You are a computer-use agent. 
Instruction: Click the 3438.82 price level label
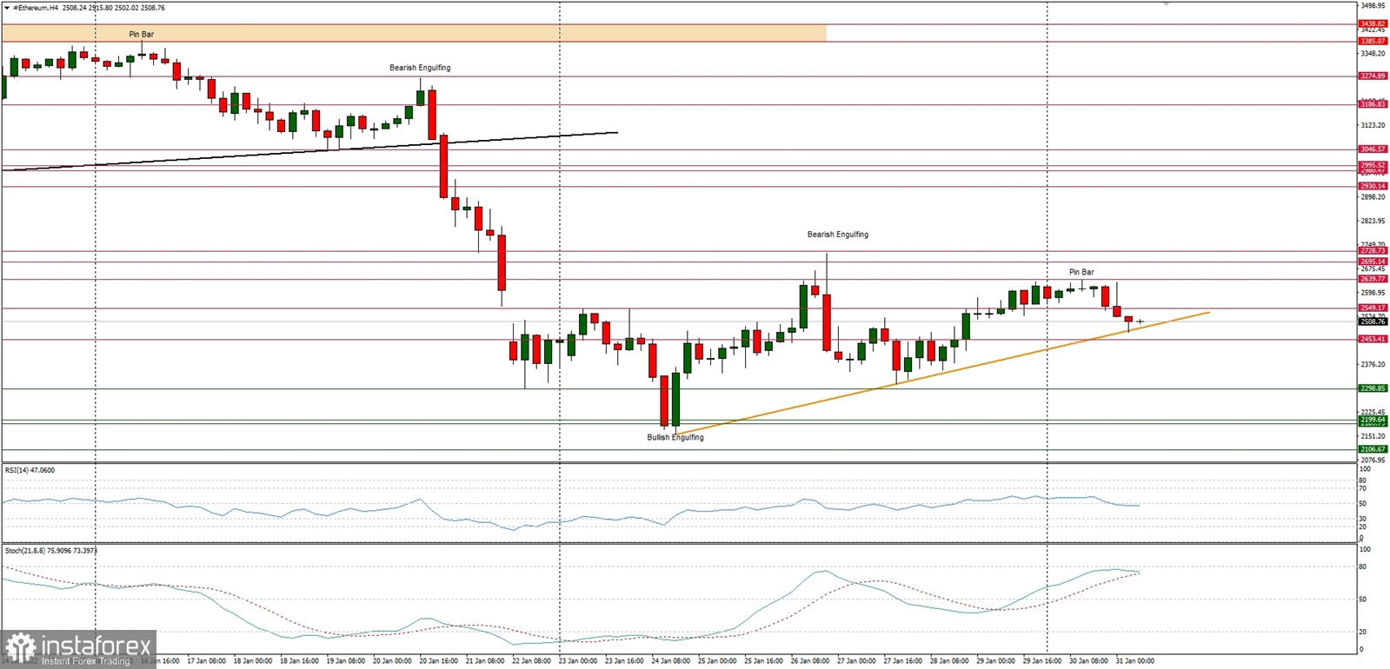1373,24
